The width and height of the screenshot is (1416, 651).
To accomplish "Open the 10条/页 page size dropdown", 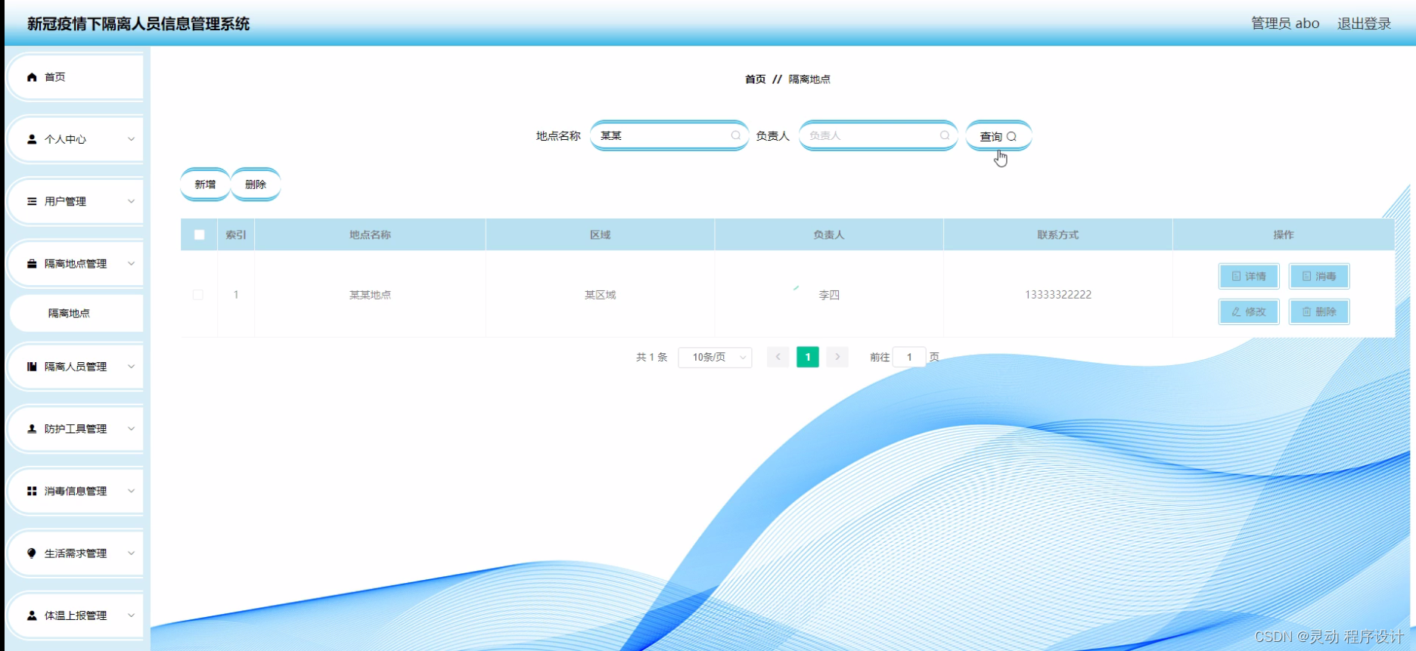I will tap(715, 357).
